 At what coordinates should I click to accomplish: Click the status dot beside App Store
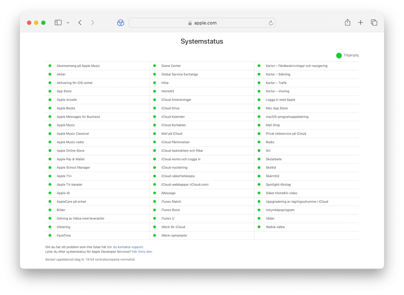tap(50, 91)
